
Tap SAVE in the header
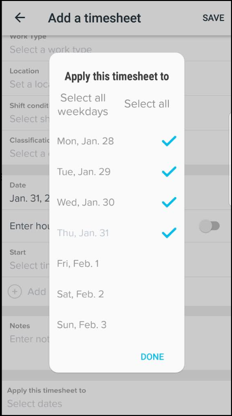point(213,18)
